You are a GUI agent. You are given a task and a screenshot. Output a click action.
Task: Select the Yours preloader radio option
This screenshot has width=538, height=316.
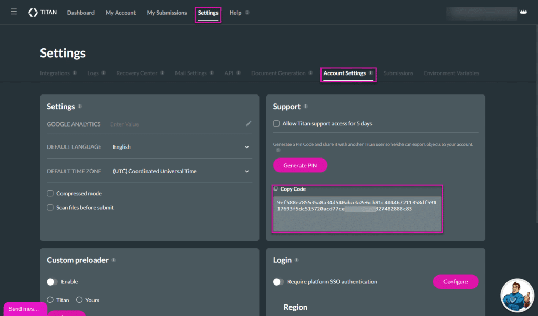[79, 300]
